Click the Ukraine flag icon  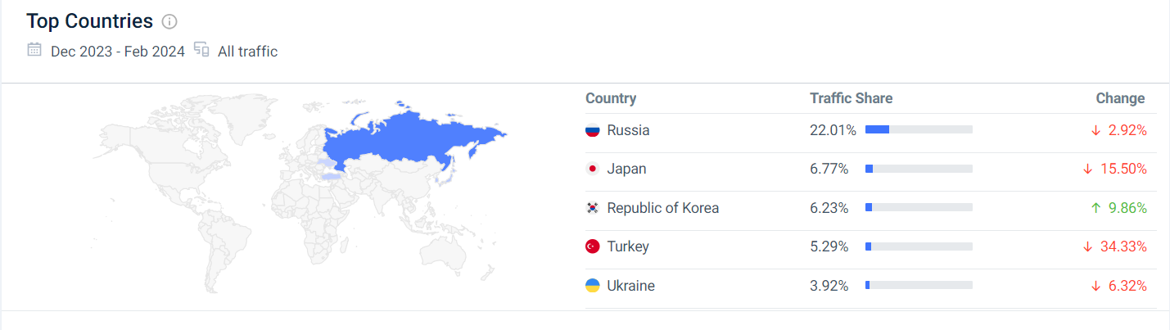pos(593,286)
